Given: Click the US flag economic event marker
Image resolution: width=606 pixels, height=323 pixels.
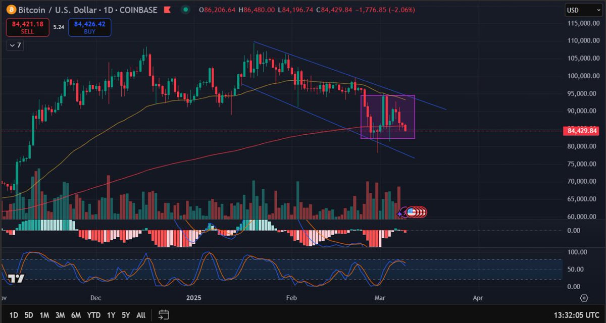Looking at the screenshot, I should tap(411, 213).
